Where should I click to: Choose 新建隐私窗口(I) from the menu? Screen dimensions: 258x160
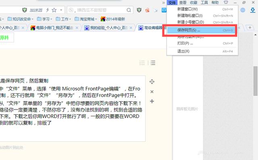tap(202, 16)
